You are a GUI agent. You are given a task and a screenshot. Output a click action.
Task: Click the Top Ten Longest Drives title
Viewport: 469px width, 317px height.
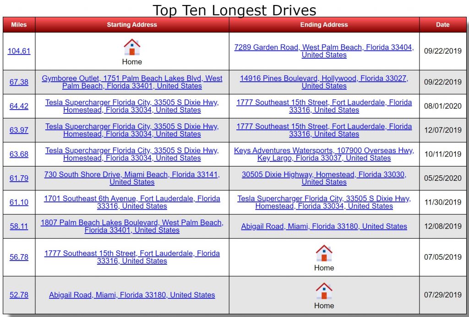click(234, 10)
